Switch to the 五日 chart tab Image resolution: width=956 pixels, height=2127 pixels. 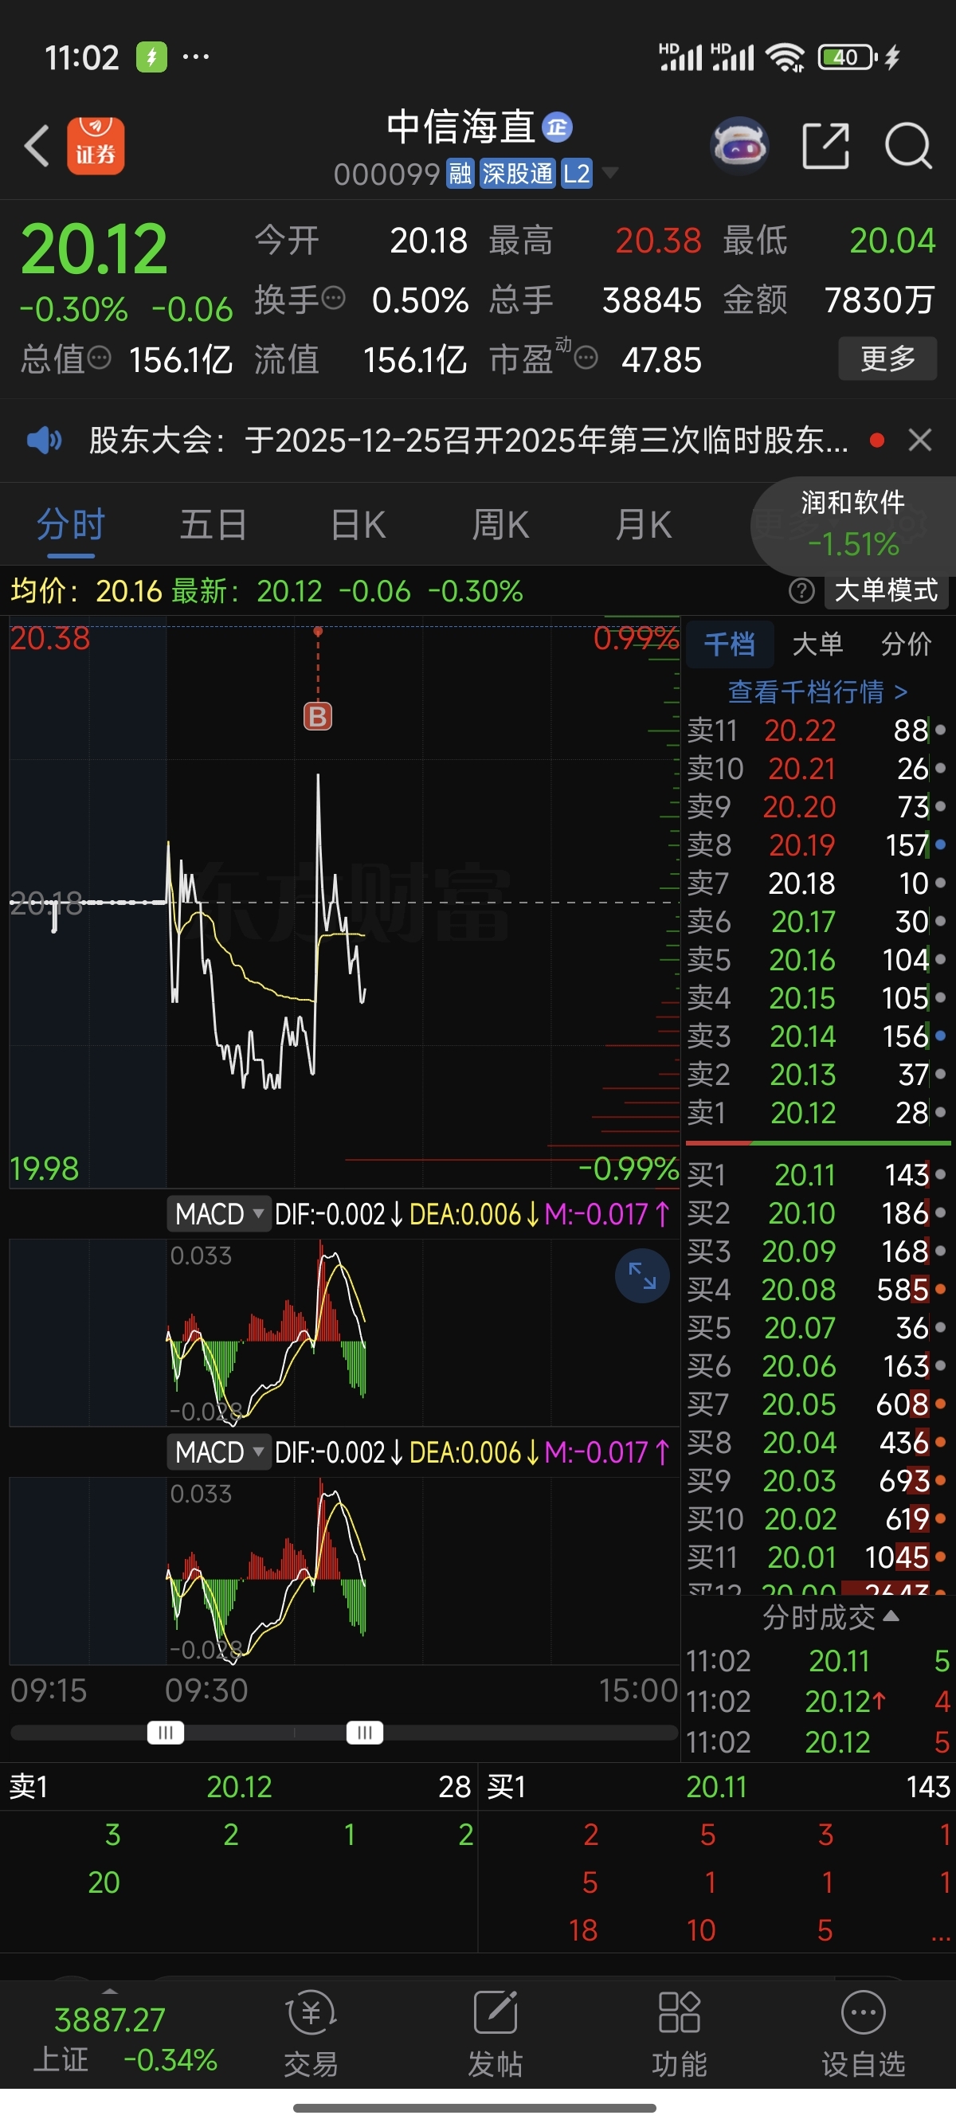tap(214, 524)
